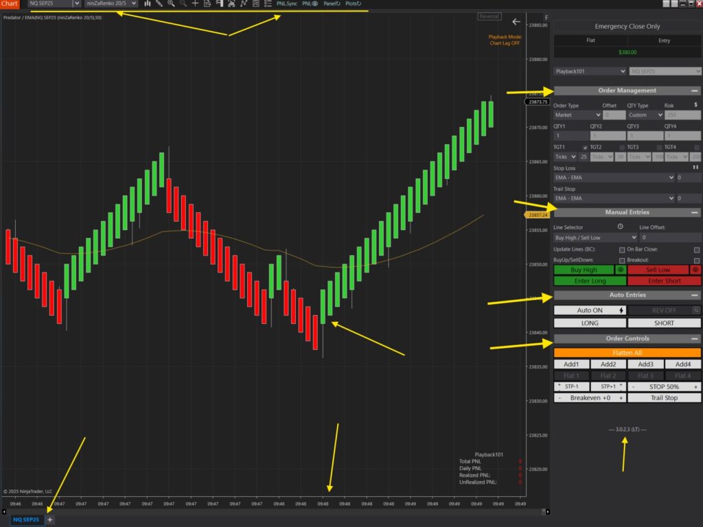Screen dimensions: 703x527
Task: Select the crosshair cursor tool
Action: [195, 3]
